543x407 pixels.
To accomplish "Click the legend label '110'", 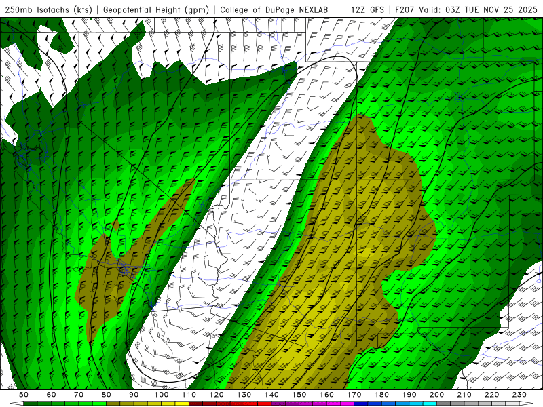I will [189, 395].
